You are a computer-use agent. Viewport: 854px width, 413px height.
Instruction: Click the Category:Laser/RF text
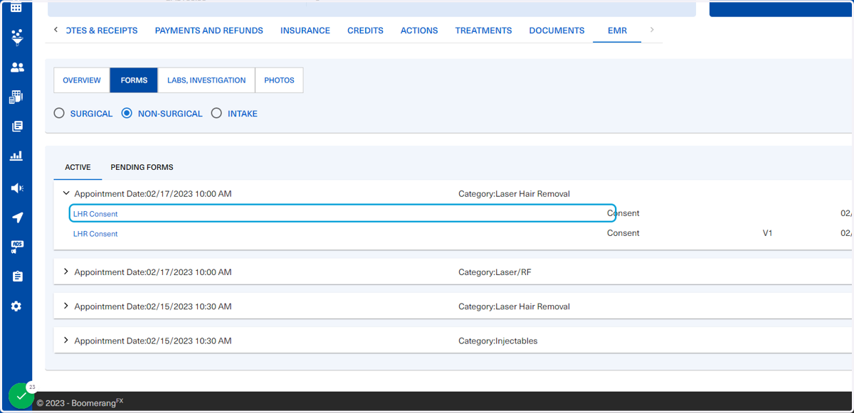[495, 272]
